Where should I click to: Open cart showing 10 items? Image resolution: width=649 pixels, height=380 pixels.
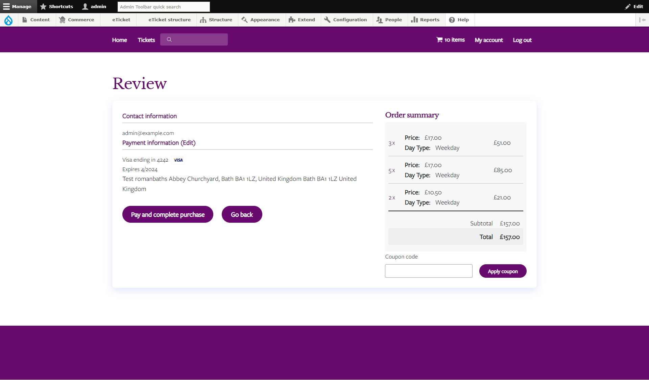pos(451,40)
